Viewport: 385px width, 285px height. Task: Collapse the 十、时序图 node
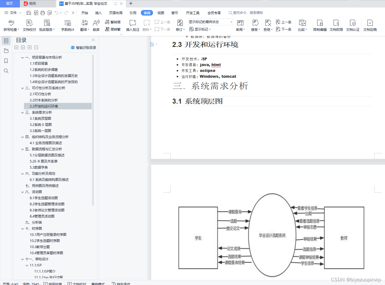(x=22, y=229)
